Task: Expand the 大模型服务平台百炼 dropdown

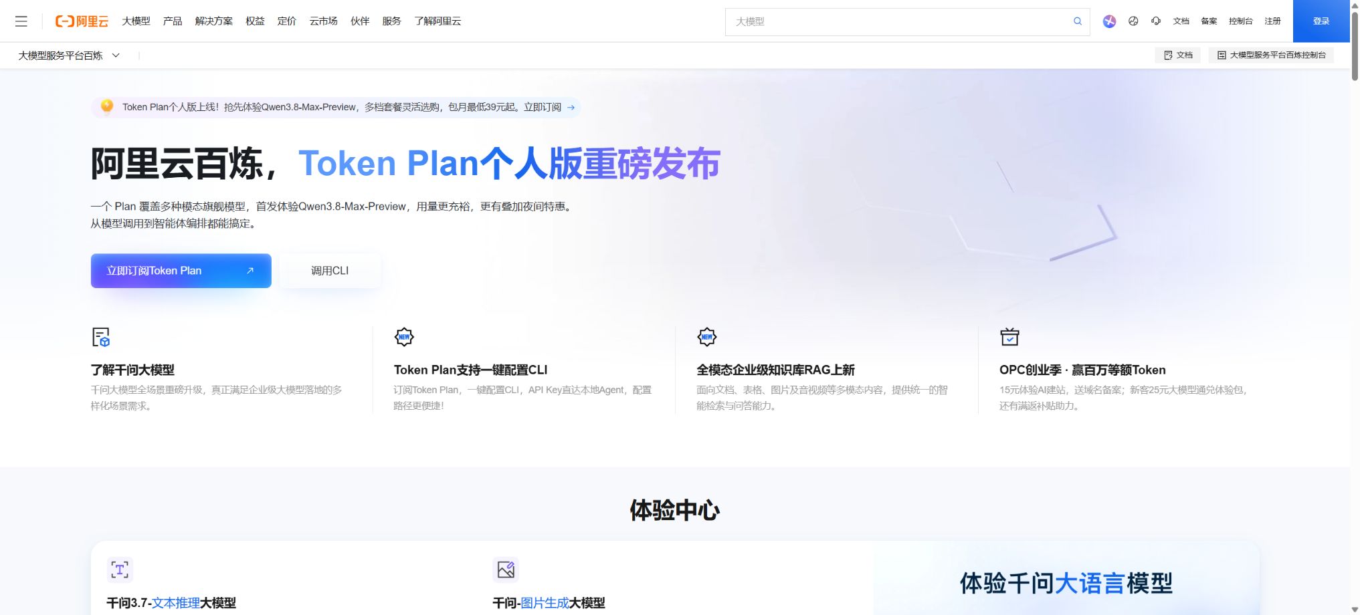Action: (x=69, y=55)
